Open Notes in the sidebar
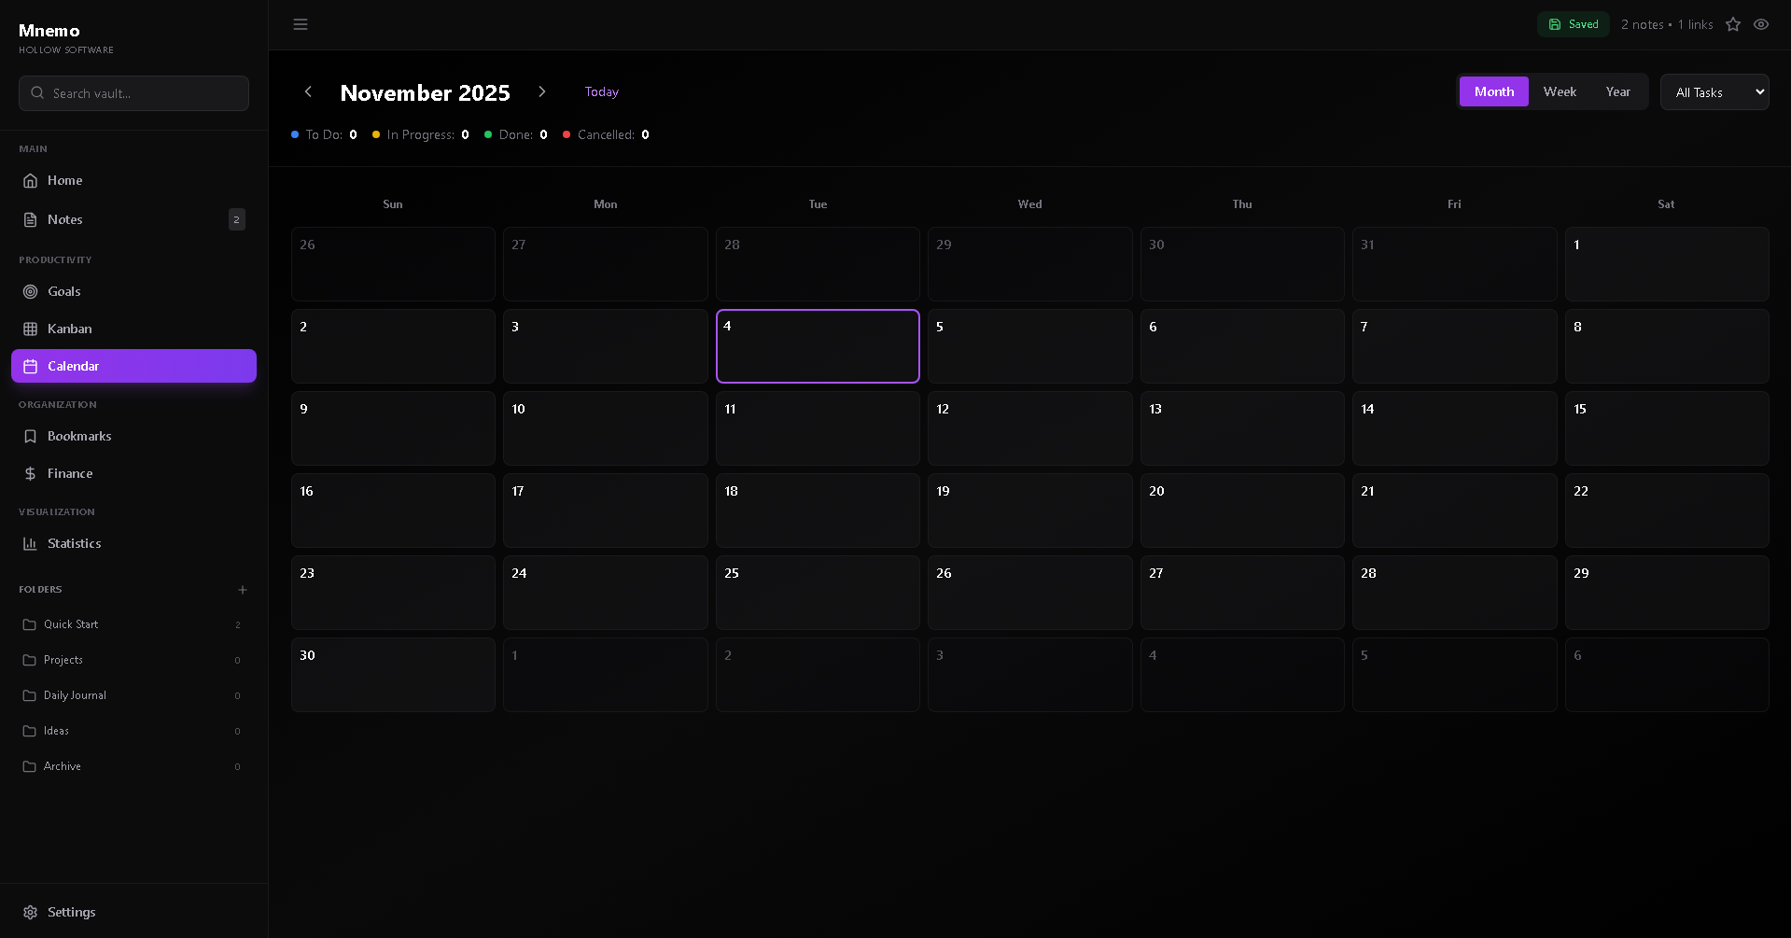This screenshot has width=1791, height=938. pos(133,219)
